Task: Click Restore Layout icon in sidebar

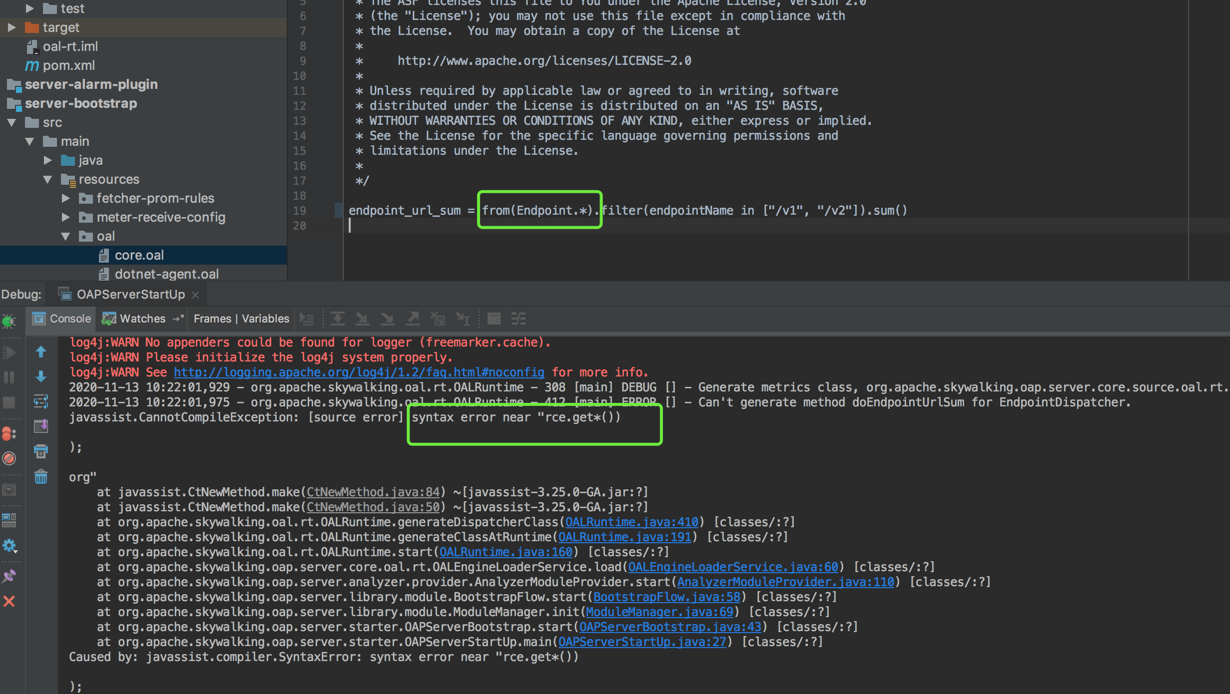Action: tap(9, 520)
